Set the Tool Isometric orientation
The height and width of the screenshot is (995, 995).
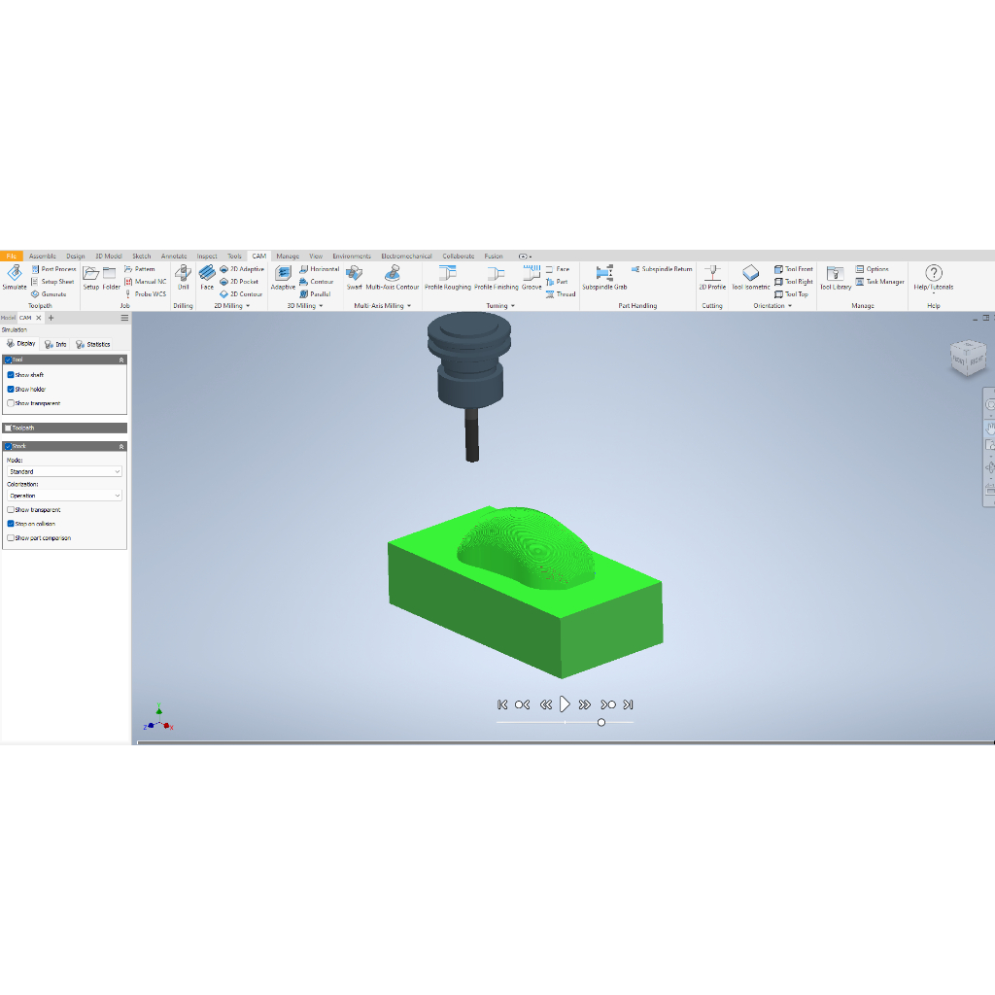click(750, 277)
